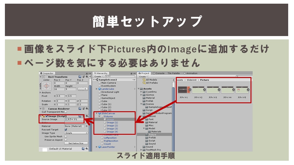Collapse SampleScene2 in Hierarchy
Viewport: 294px width, 165px height.
tap(94, 80)
